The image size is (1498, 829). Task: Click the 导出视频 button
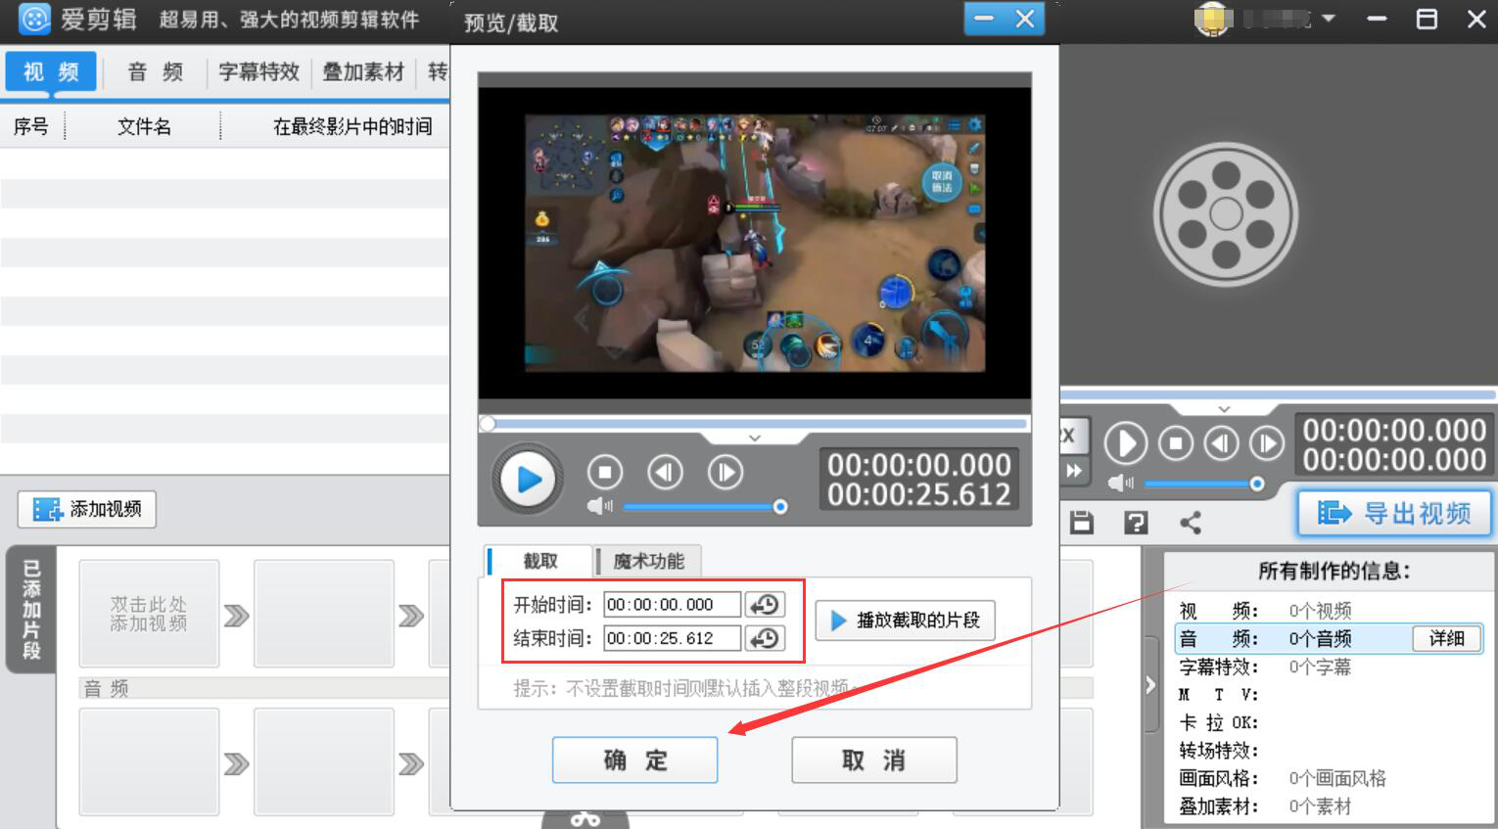[1394, 513]
